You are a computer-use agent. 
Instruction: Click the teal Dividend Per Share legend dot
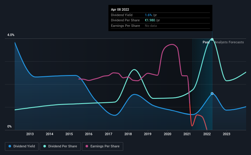tap(45, 146)
